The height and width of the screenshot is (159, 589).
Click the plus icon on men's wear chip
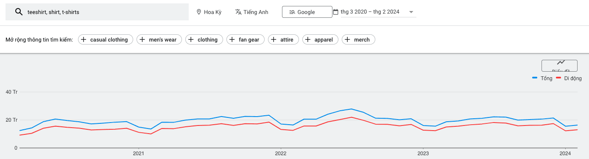[142, 39]
